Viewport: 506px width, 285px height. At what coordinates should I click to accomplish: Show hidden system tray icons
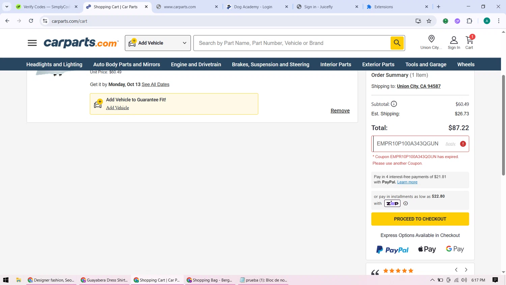432,280
